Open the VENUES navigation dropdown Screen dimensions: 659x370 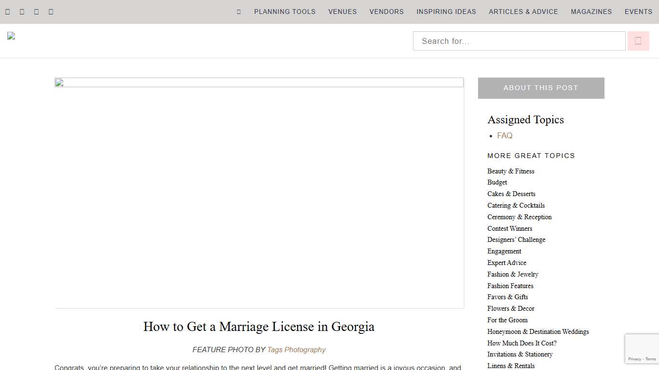(x=342, y=12)
